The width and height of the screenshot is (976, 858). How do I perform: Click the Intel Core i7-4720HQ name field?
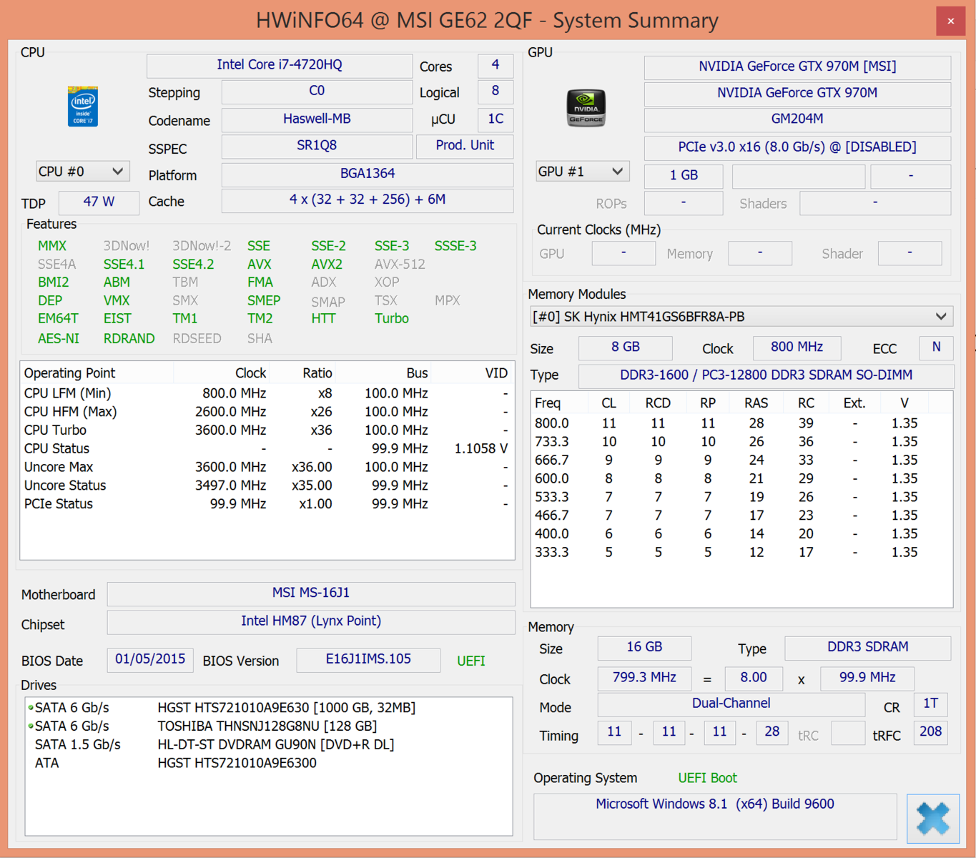tap(280, 65)
